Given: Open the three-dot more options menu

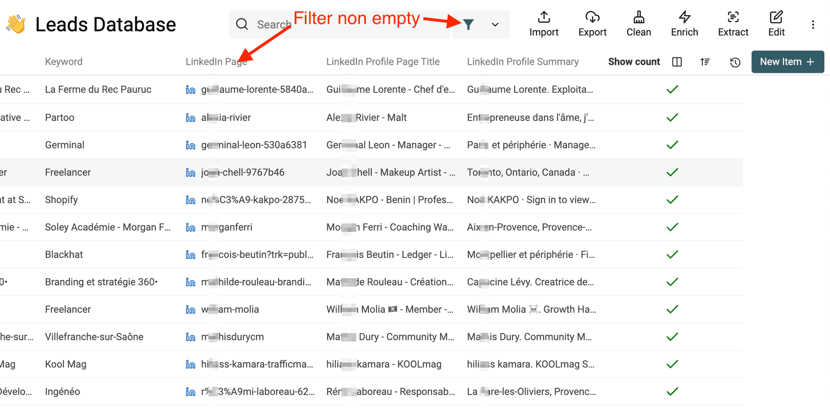Looking at the screenshot, I should (813, 25).
